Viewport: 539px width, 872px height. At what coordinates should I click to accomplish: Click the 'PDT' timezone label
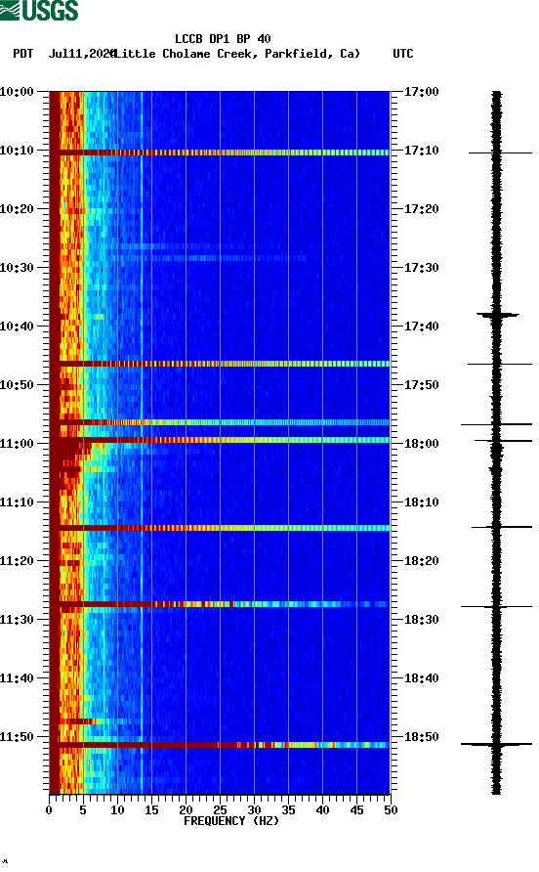(x=23, y=54)
